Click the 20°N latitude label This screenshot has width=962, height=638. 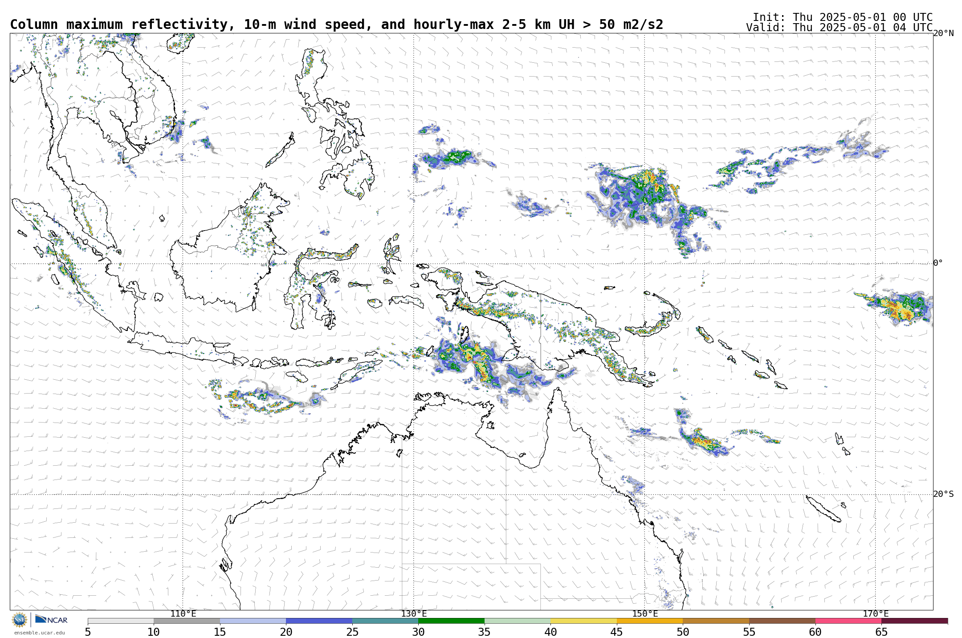click(x=943, y=33)
